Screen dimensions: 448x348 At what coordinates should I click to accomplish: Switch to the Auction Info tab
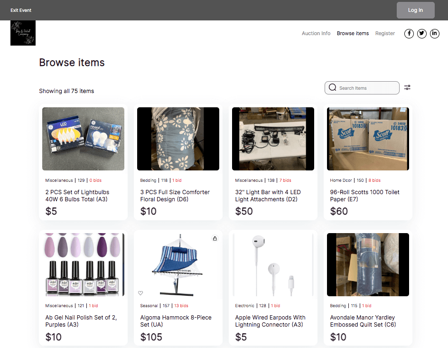pos(316,33)
